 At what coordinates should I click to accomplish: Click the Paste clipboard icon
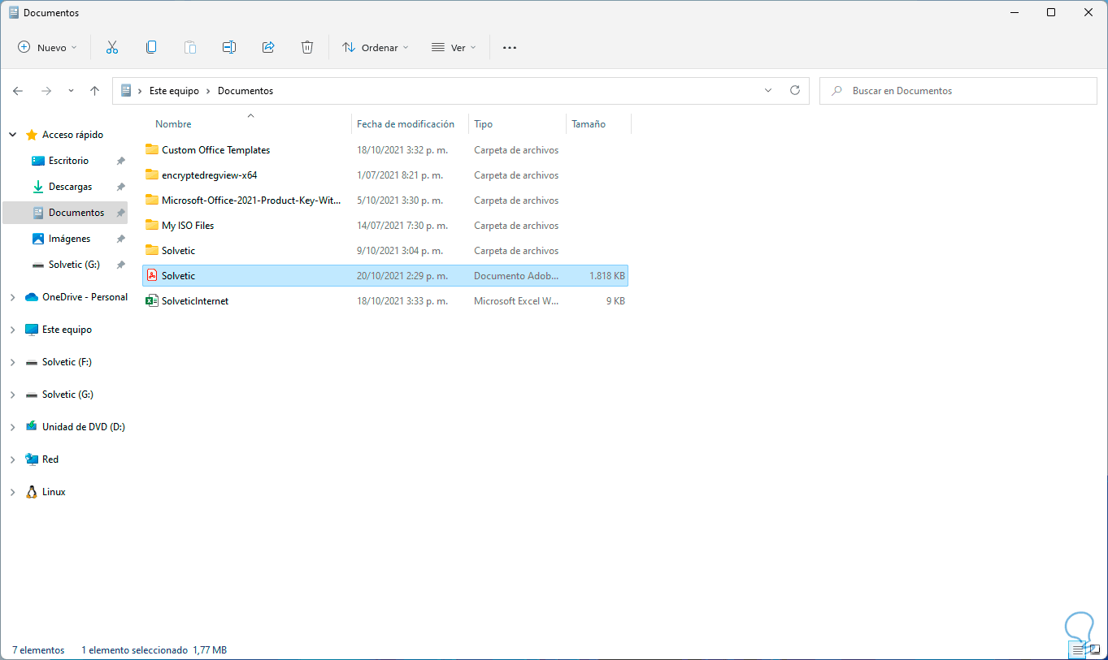(x=190, y=48)
